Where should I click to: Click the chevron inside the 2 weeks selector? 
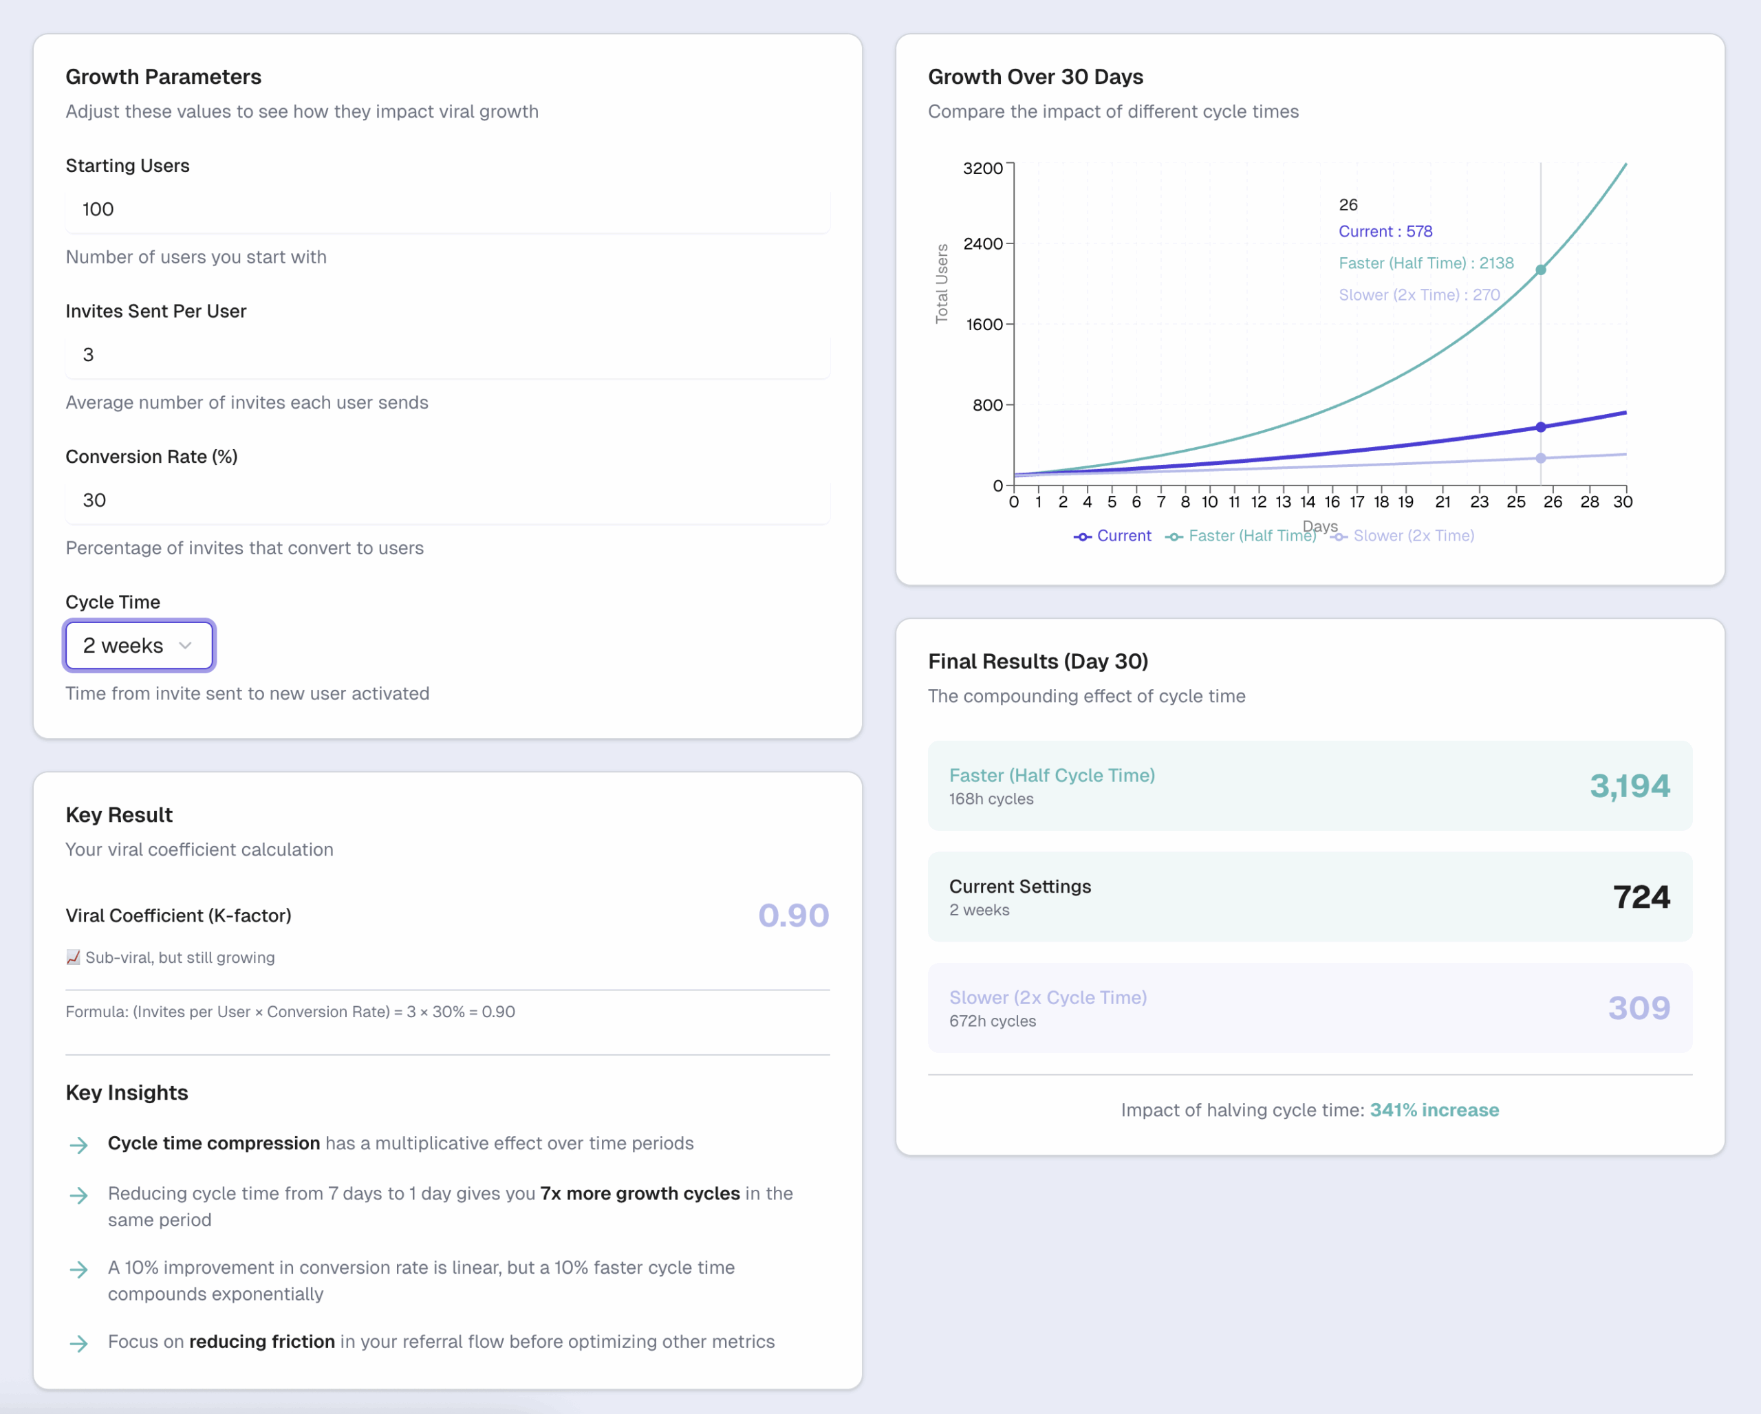pyautogui.click(x=186, y=645)
